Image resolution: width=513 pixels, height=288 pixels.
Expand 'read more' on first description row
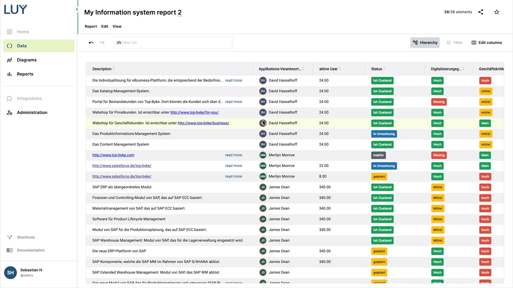pyautogui.click(x=233, y=80)
